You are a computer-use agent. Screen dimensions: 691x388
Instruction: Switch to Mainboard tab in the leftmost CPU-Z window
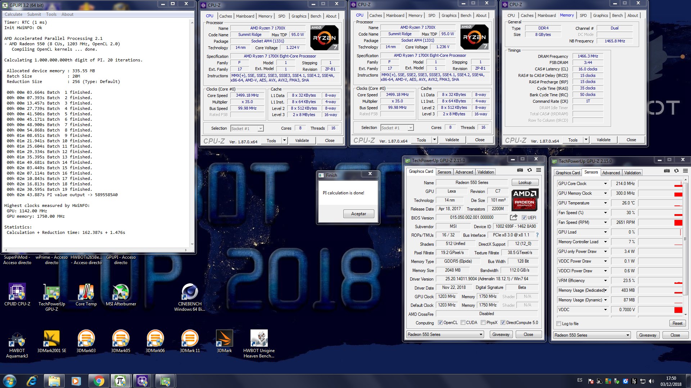tap(245, 16)
